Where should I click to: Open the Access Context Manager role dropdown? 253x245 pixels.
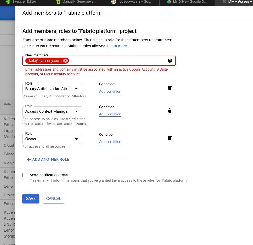click(52, 111)
